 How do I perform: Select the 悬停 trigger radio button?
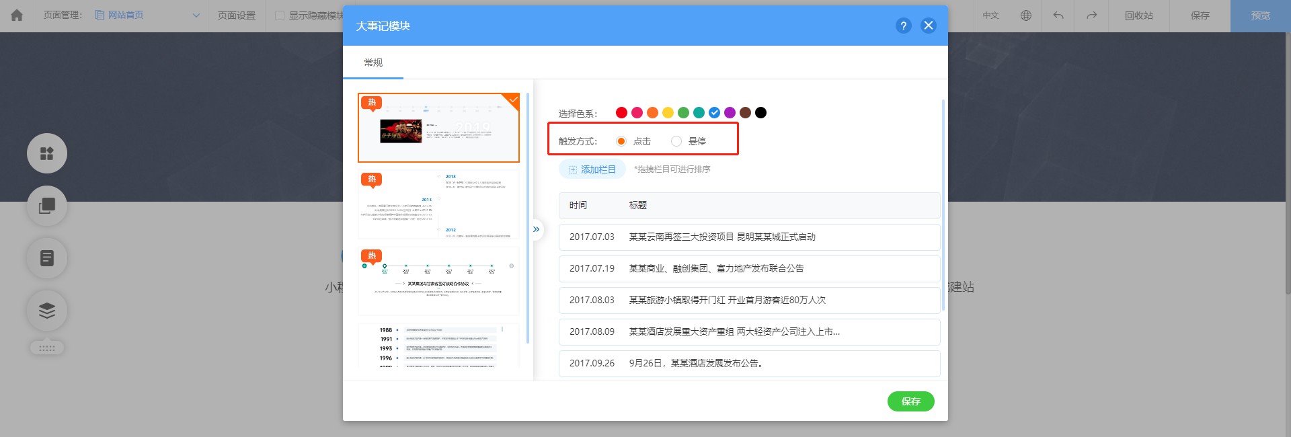pyautogui.click(x=676, y=141)
